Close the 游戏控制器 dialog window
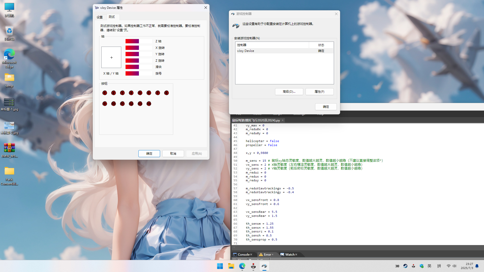Screen dimensions: 484x272 [x=336, y=14]
